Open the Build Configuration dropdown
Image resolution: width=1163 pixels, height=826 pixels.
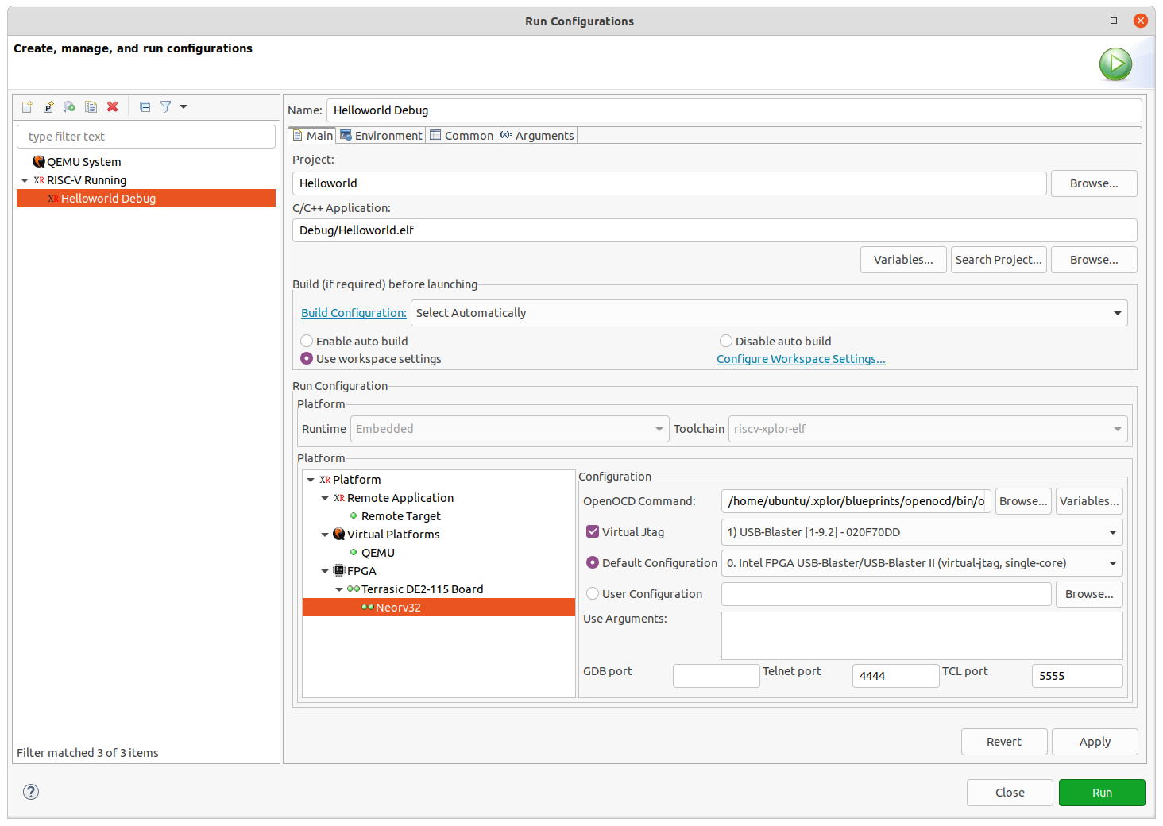point(769,313)
